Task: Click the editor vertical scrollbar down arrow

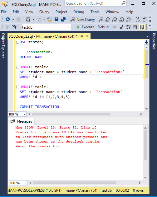Action: 146,109
